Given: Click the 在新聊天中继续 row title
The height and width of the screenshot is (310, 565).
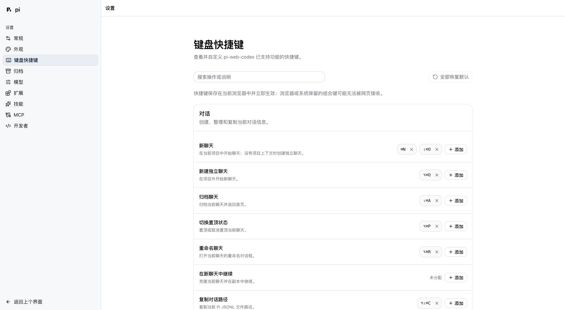Looking at the screenshot, I should click(216, 274).
